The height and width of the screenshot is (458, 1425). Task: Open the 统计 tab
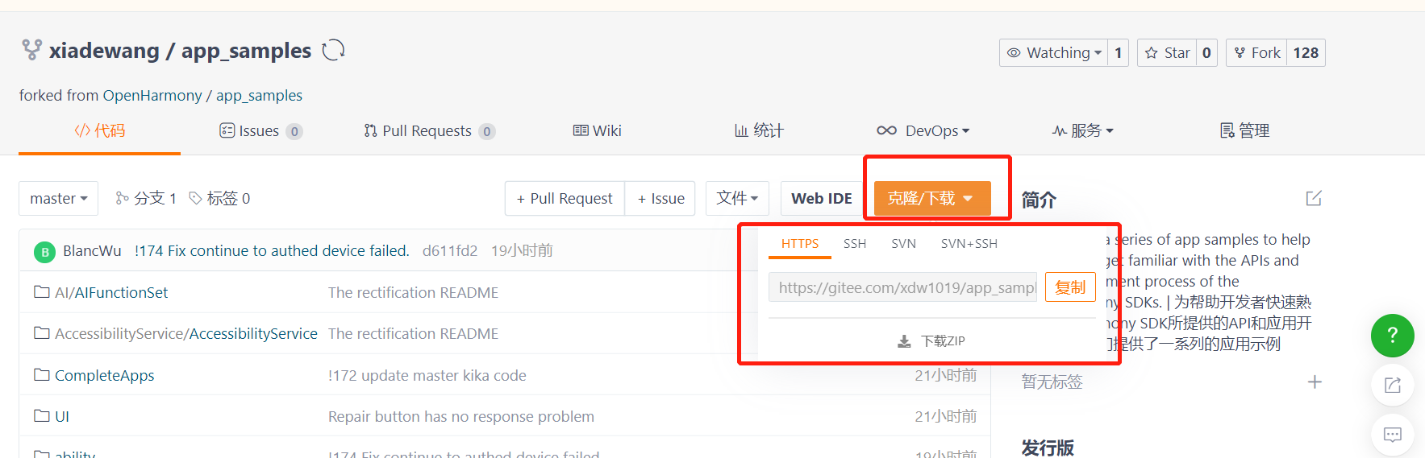(759, 130)
